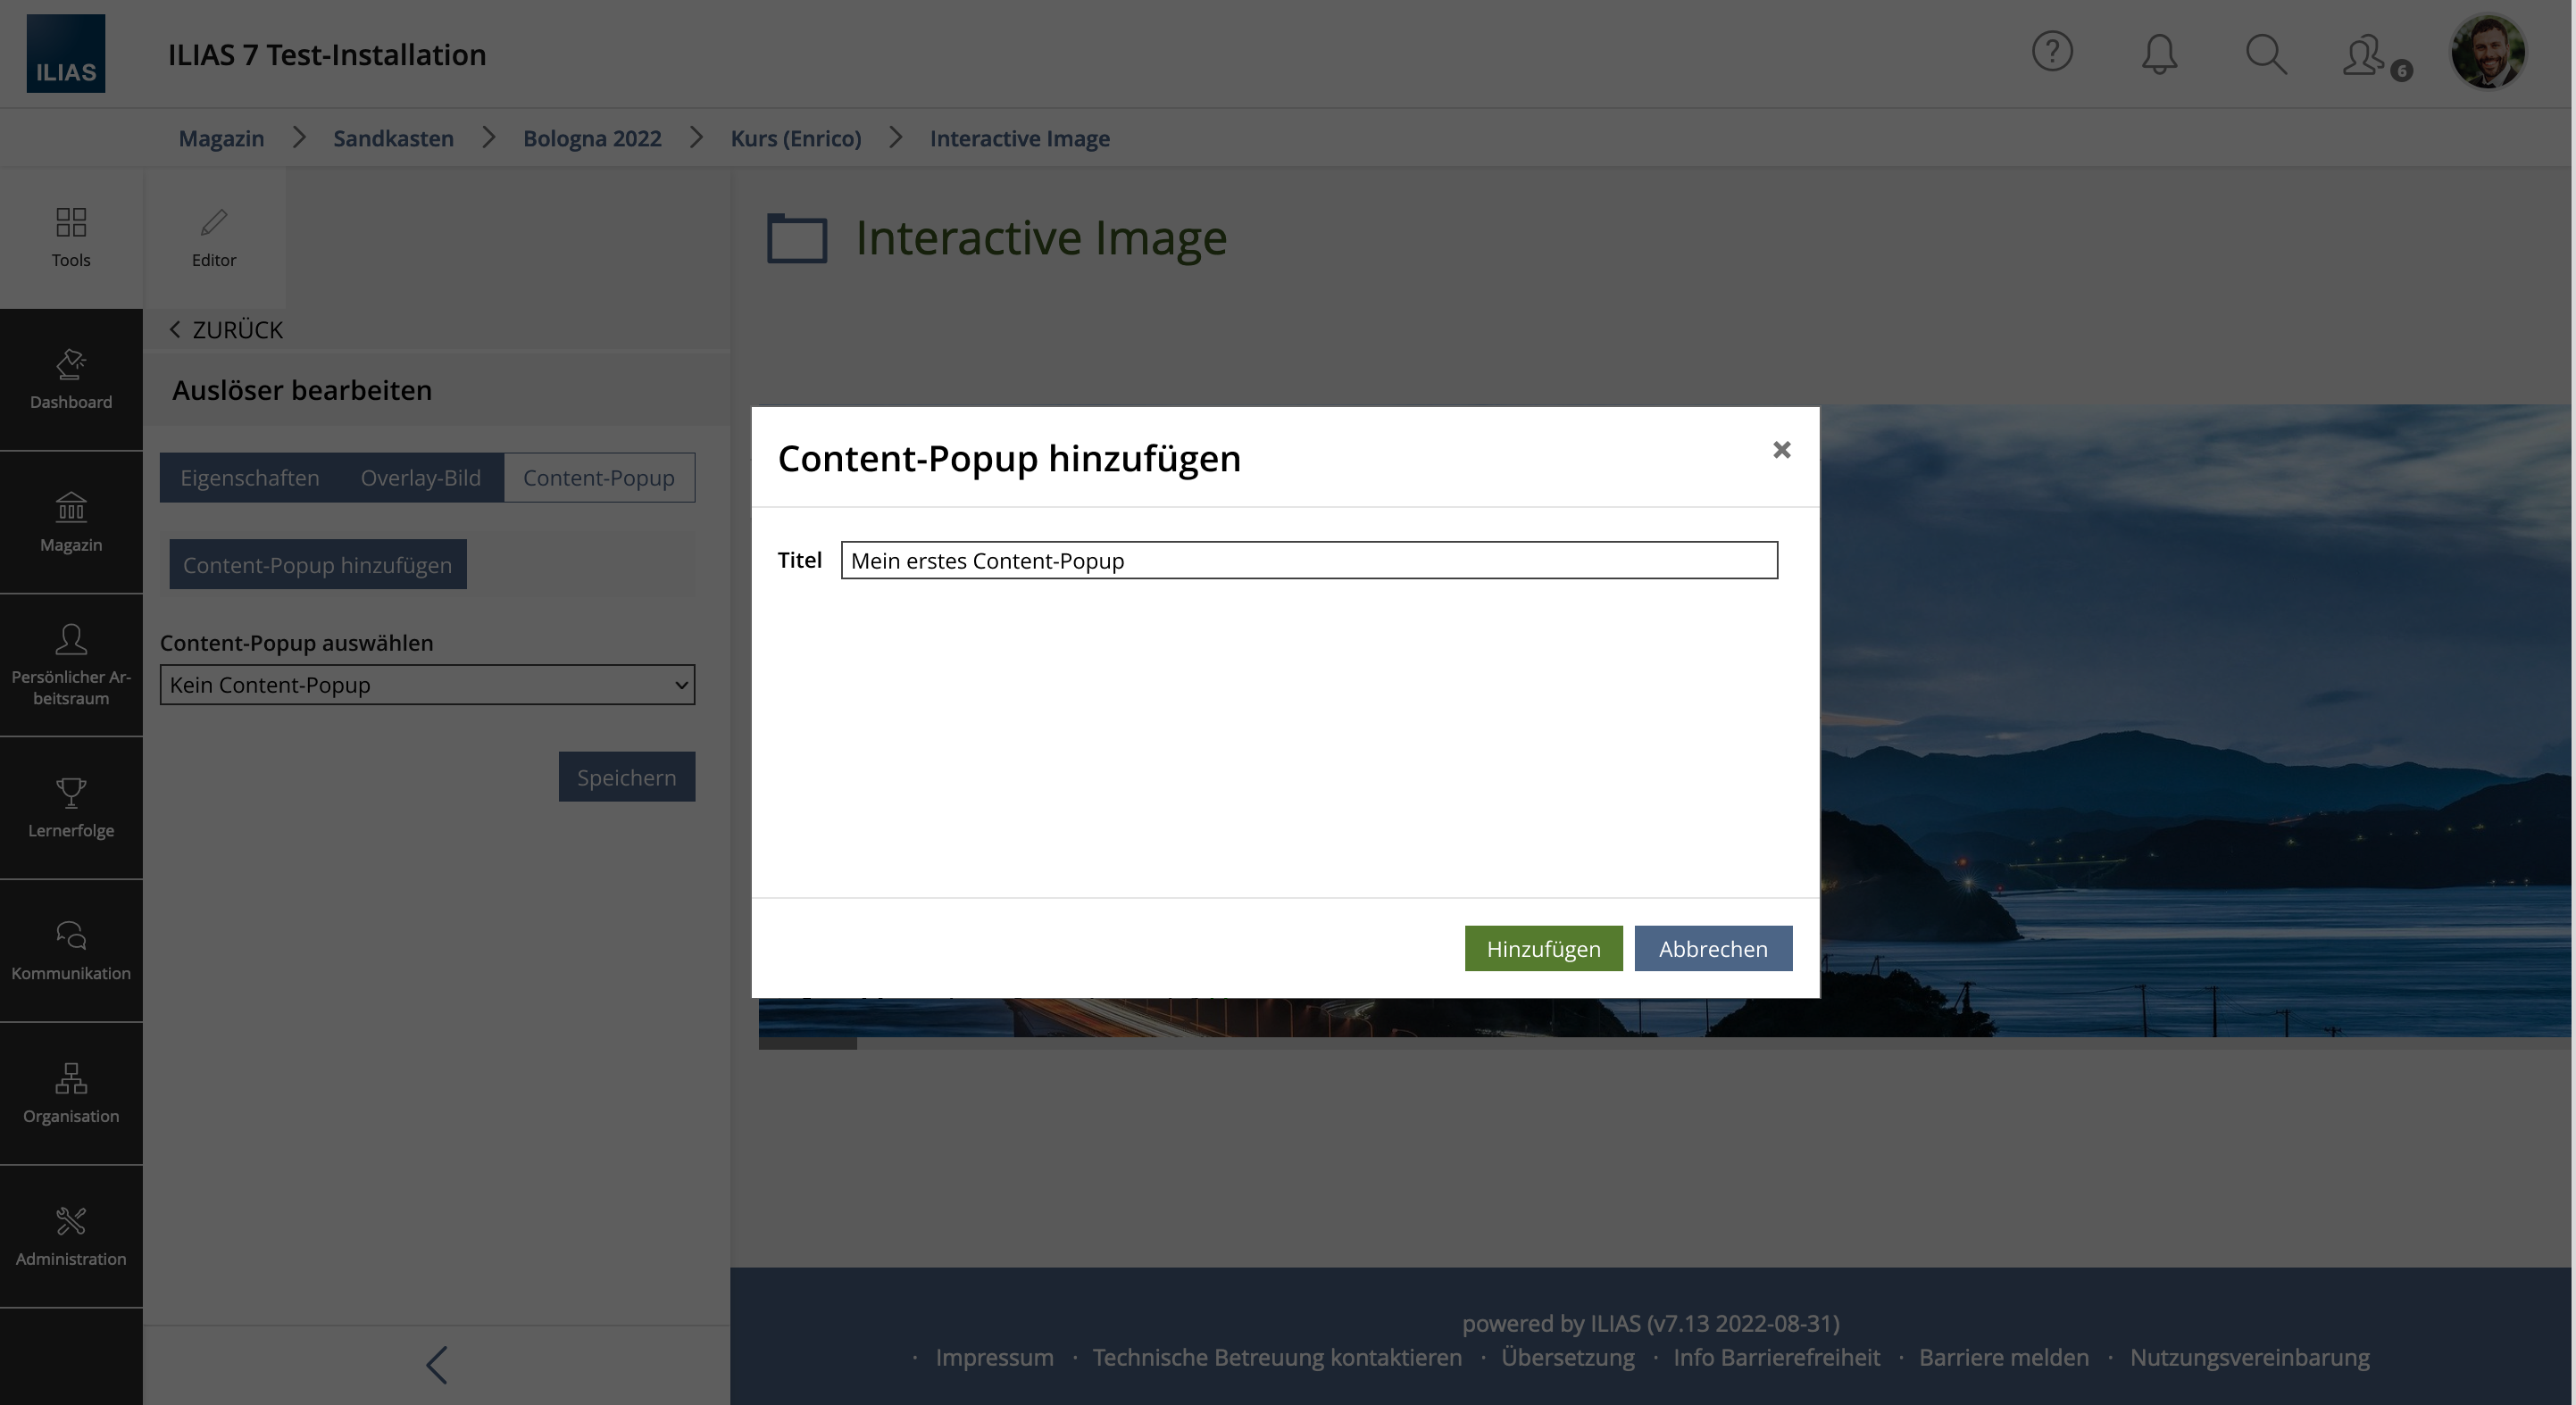This screenshot has width=2576, height=1405.
Task: Close the Content-Popup hinzufügen dialog
Action: 1781,450
